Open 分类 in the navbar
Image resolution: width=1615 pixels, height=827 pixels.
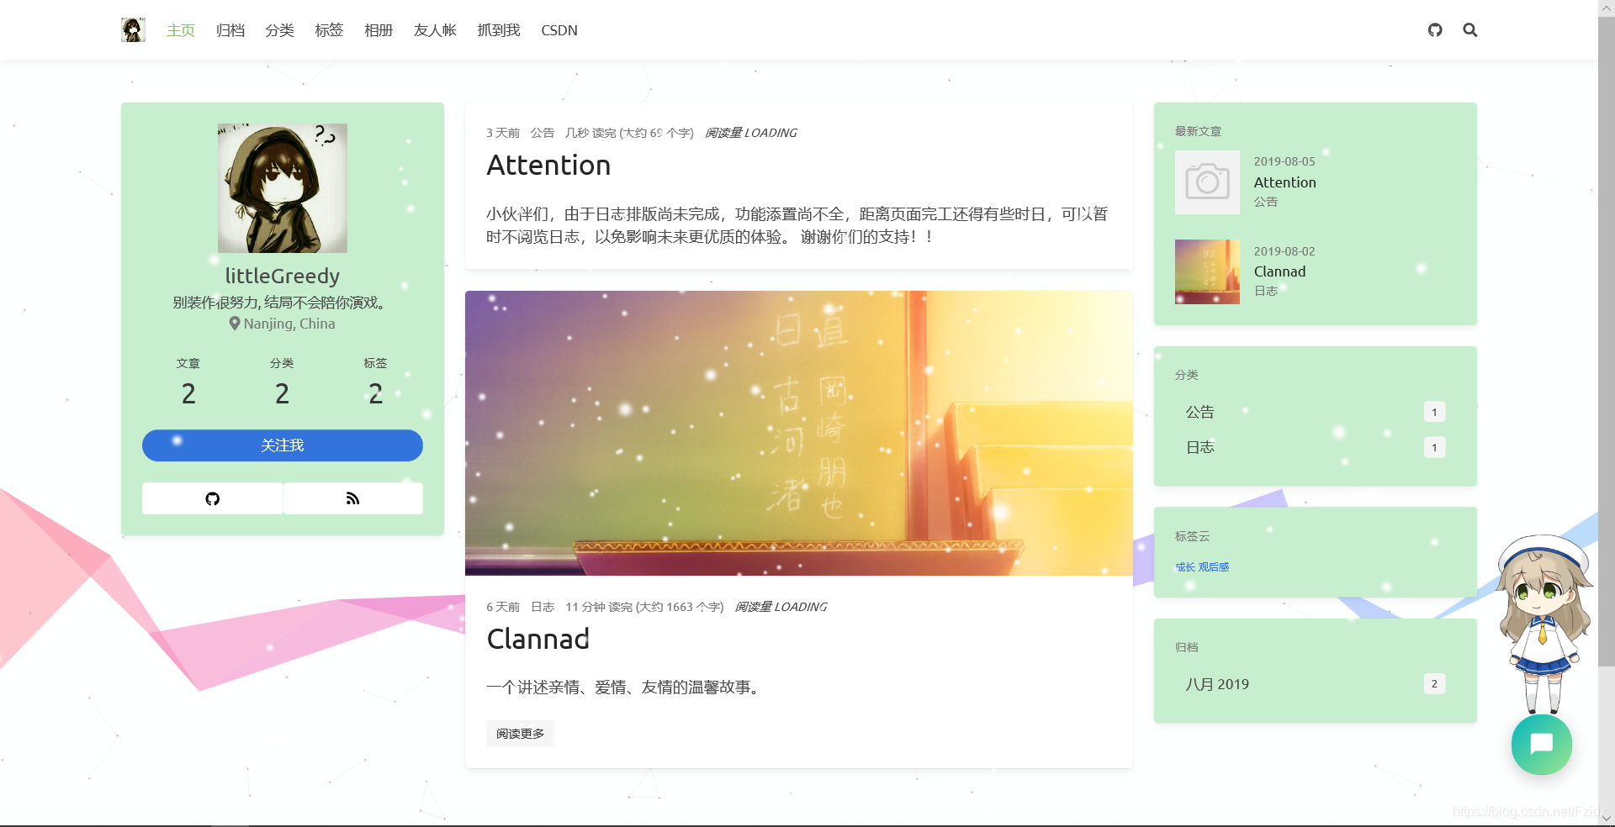tap(280, 30)
